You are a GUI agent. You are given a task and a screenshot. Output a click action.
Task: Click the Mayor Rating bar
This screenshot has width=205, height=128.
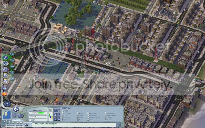38,113
